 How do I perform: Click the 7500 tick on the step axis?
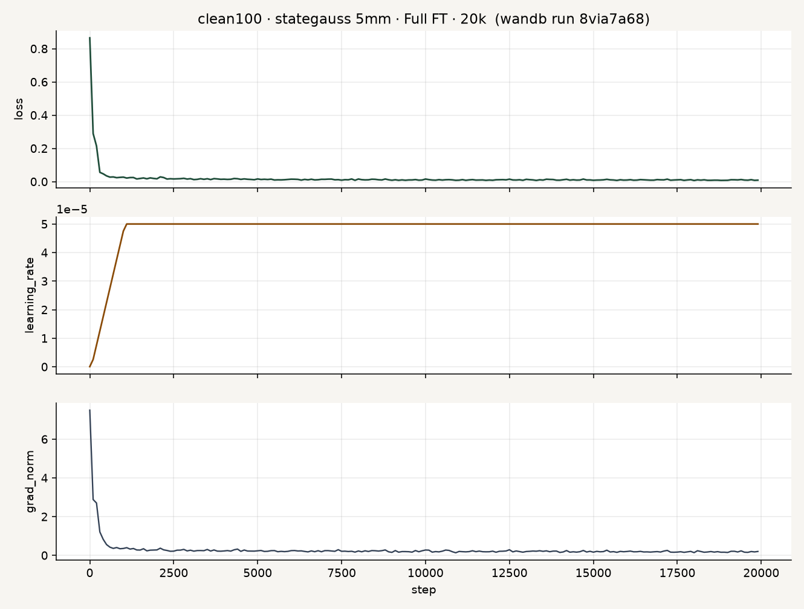point(342,572)
